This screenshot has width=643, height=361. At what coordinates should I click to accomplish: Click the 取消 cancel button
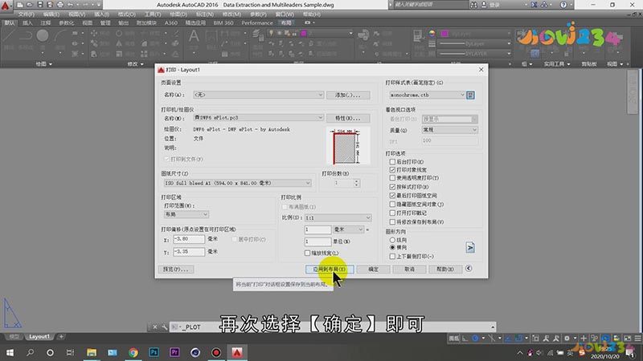(409, 270)
